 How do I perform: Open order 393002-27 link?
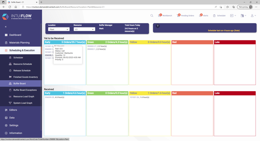(92, 46)
